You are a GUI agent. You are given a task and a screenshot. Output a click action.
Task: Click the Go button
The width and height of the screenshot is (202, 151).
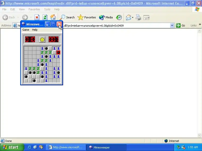pyautogui.click(x=181, y=25)
